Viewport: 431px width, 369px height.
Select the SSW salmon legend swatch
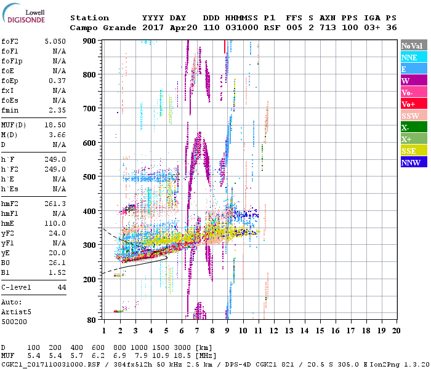(x=414, y=116)
